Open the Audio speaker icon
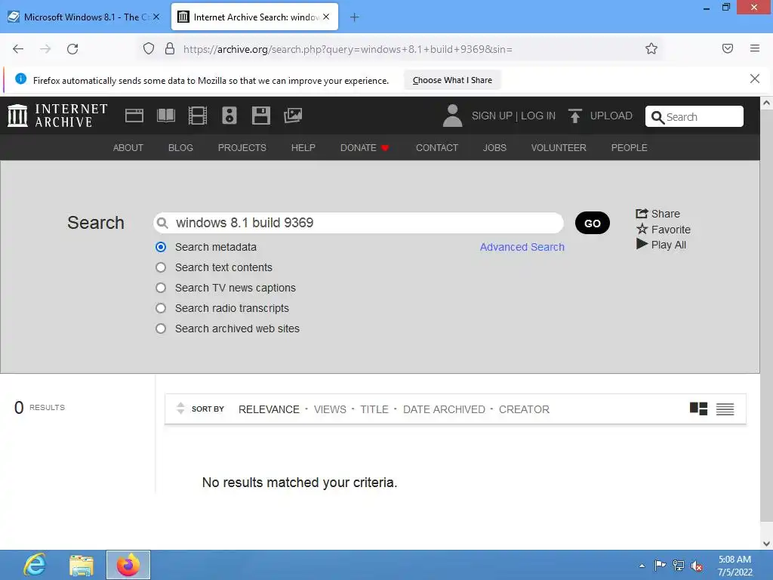This screenshot has height=580, width=773. click(x=229, y=116)
